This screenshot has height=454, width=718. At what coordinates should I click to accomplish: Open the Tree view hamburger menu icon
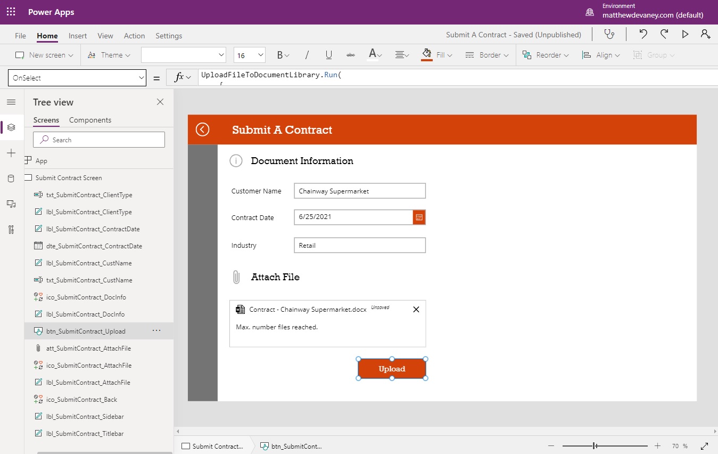point(11,102)
